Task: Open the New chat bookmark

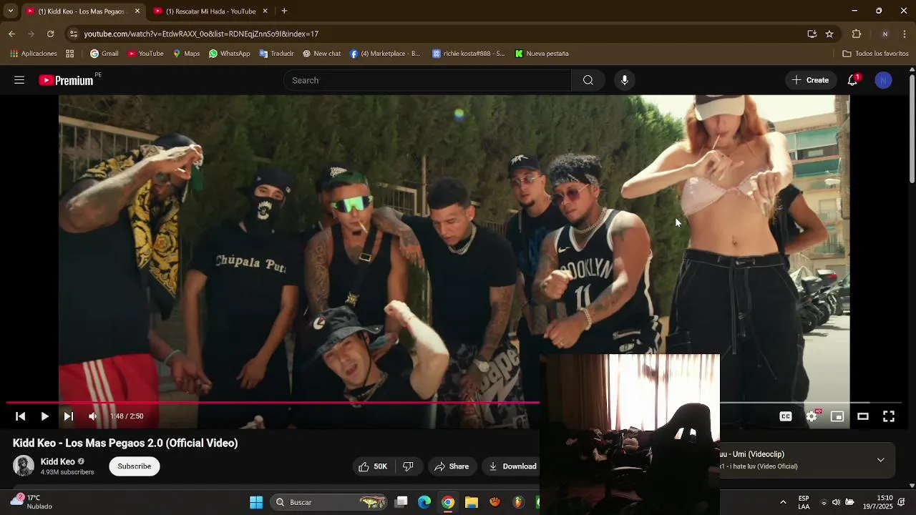Action: click(x=321, y=54)
